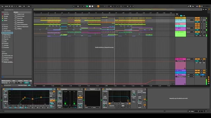The height and width of the screenshot is (118, 211).
Task: Open the Sounds category in browser
Action: tap(6, 27)
